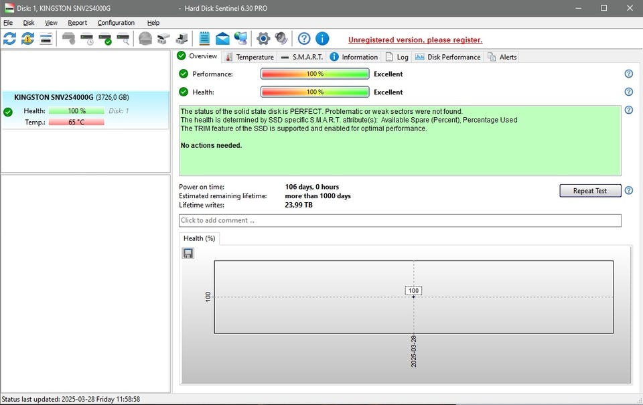Viewport: 643px width, 405px height.
Task: Click 'Excellent' label next to Performance bar
Action: pyautogui.click(x=388, y=74)
